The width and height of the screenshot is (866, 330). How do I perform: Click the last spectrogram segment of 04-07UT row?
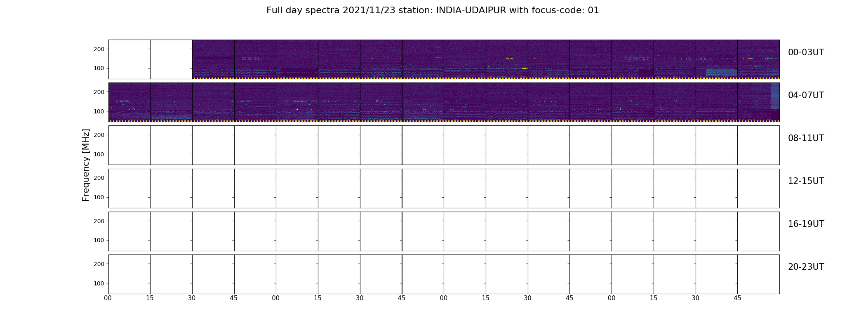click(x=758, y=102)
